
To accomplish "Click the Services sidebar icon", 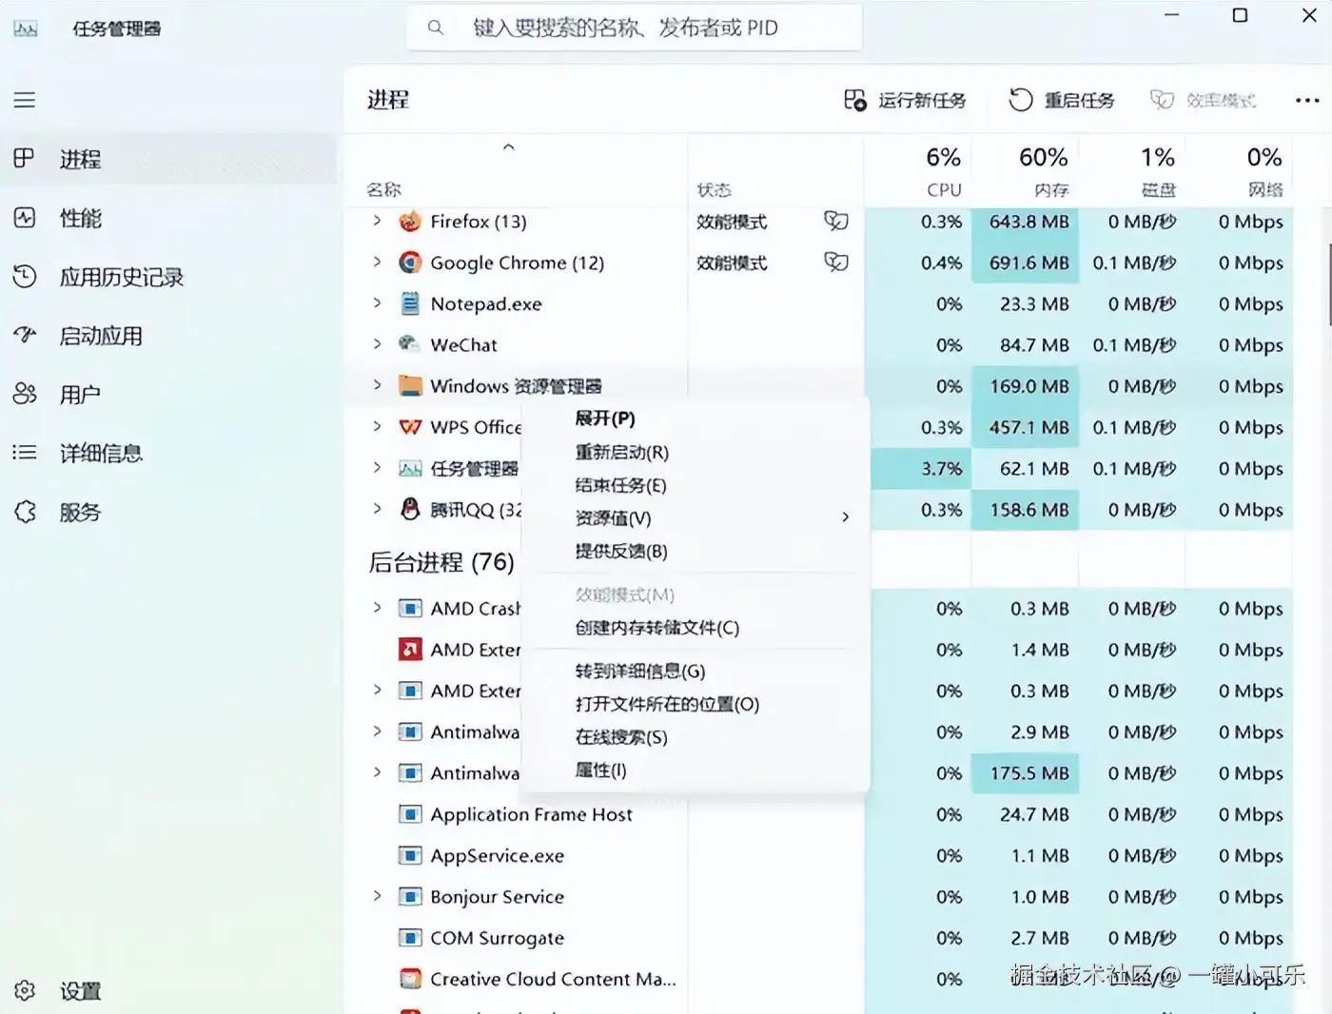I will 25,512.
